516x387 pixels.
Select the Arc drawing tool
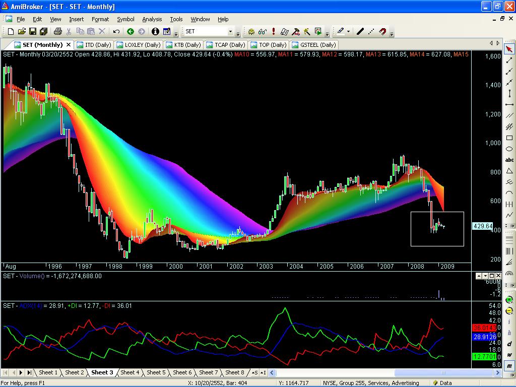click(x=509, y=193)
